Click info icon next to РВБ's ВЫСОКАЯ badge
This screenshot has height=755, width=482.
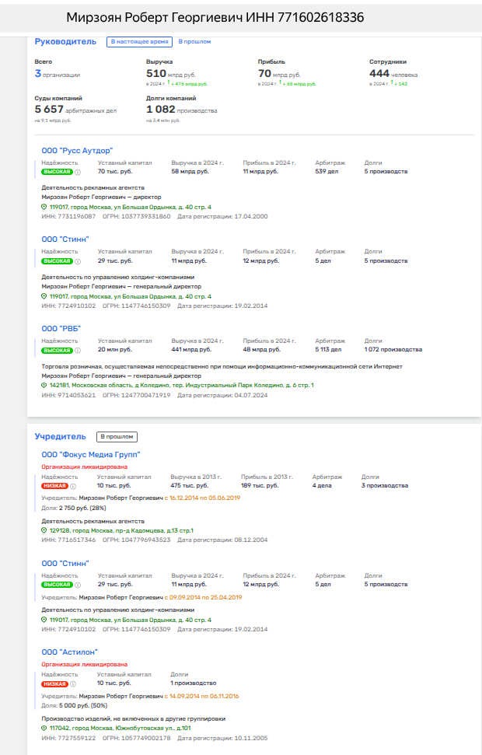(x=78, y=351)
